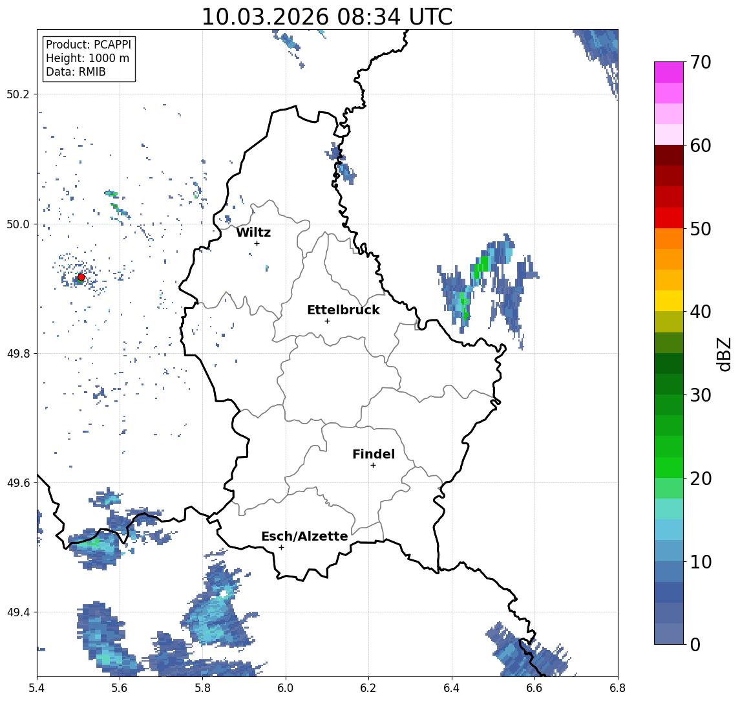Click the colorbar tick label 20
The image size is (740, 701).
pos(701,478)
